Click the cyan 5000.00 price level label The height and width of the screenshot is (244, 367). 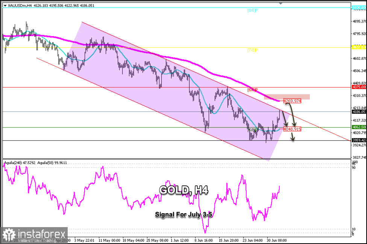359,8
